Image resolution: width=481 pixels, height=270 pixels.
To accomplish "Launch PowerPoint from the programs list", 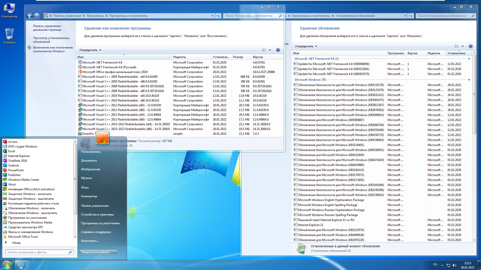I will click(x=16, y=170).
